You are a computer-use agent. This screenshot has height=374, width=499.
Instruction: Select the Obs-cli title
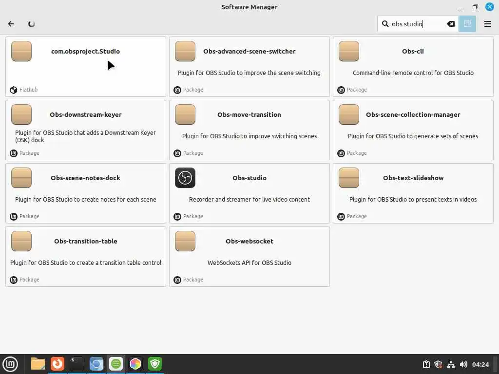pyautogui.click(x=413, y=51)
